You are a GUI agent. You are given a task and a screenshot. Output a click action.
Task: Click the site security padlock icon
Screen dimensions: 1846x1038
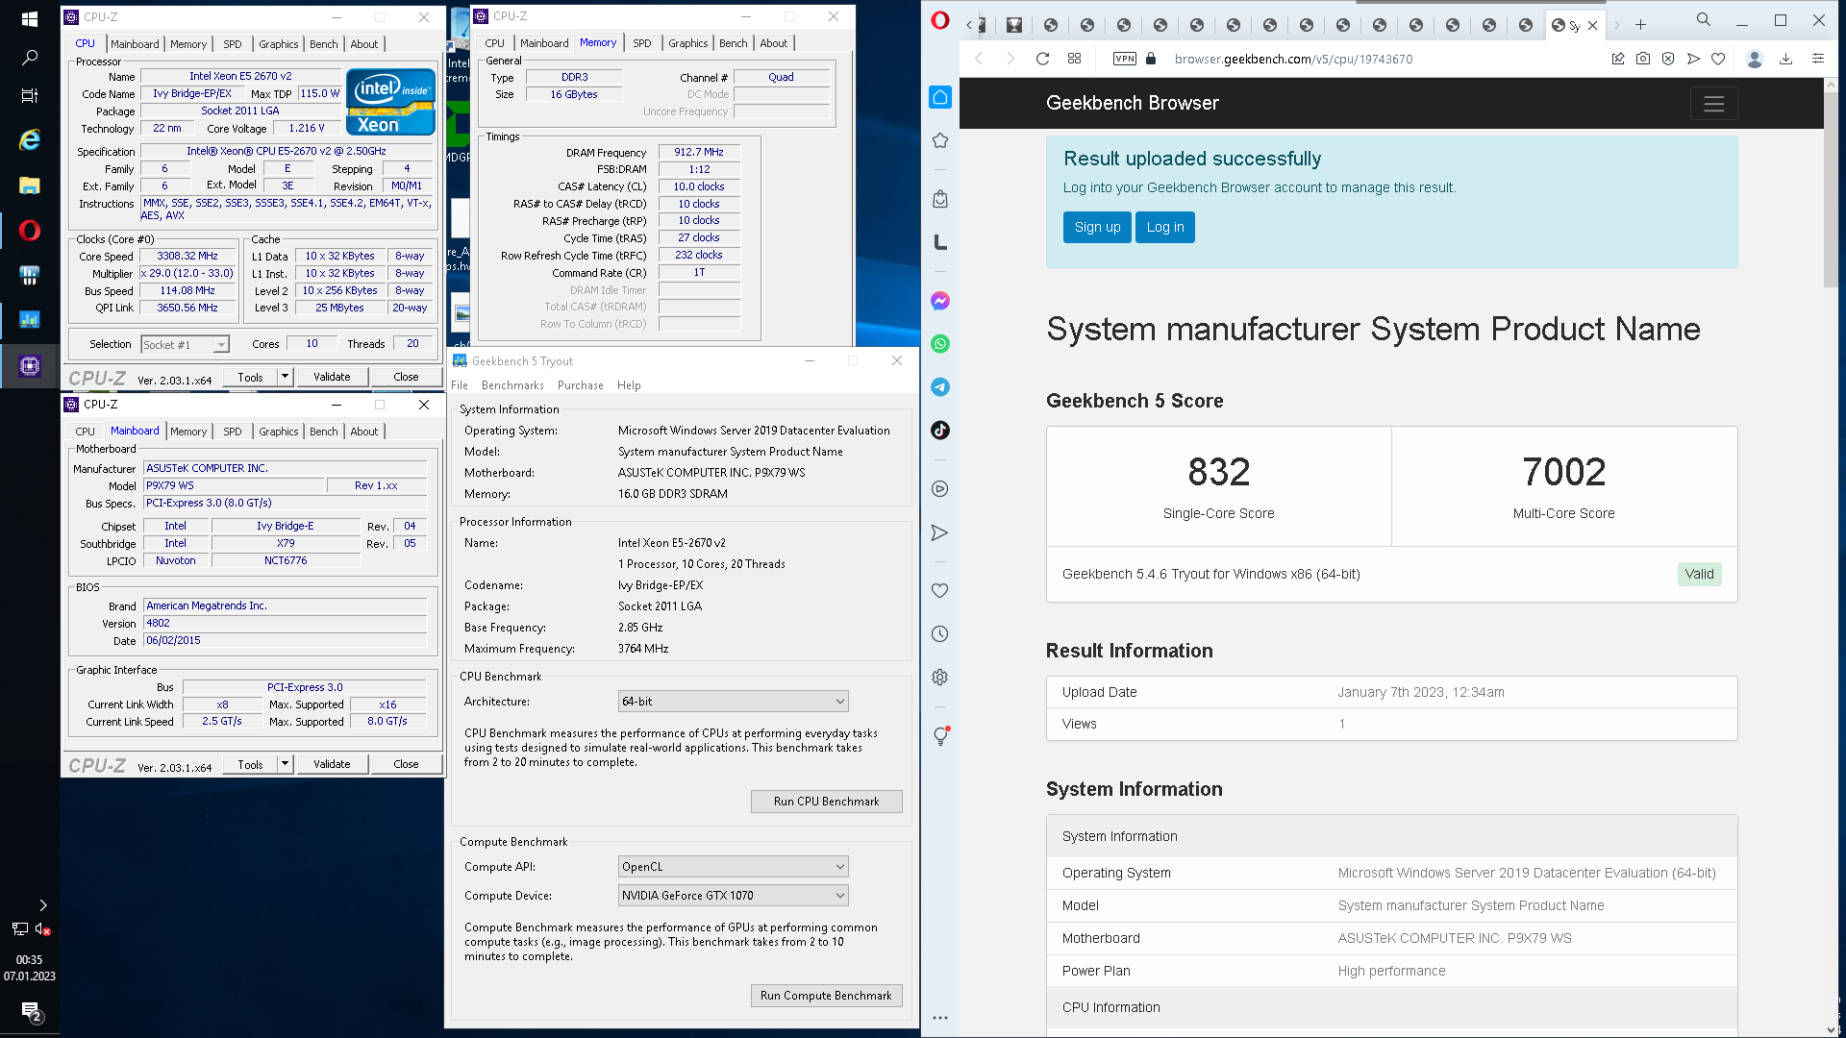click(x=1151, y=59)
